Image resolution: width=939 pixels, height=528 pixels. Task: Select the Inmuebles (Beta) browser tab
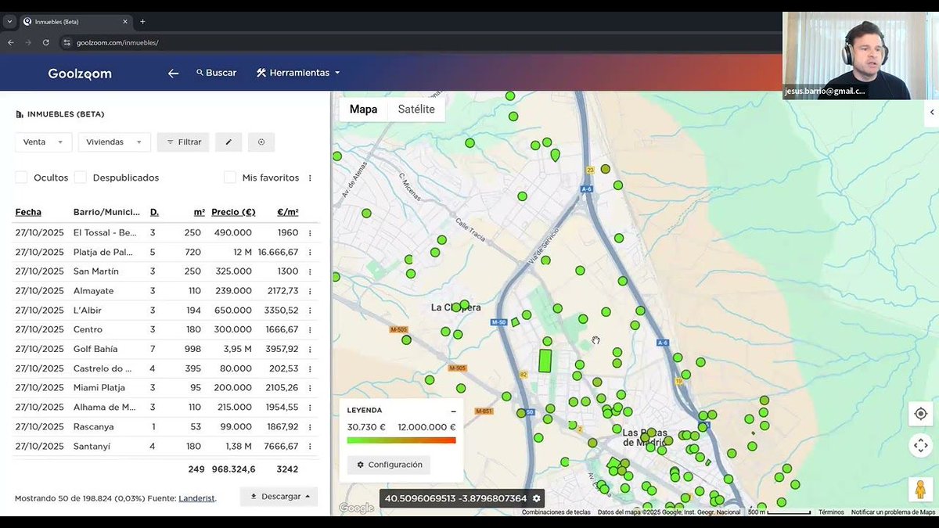(x=77, y=22)
